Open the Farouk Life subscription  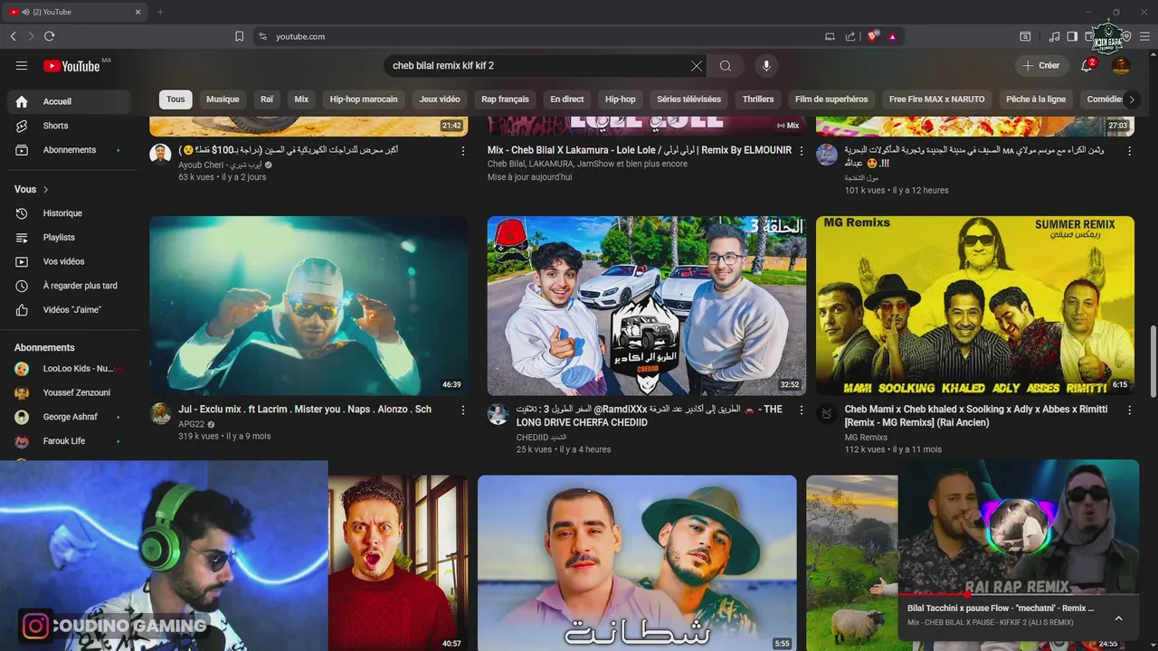point(71,441)
